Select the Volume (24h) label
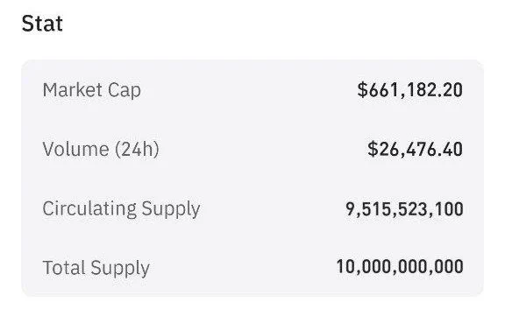Viewport: 505px width, 316px height. tap(101, 149)
